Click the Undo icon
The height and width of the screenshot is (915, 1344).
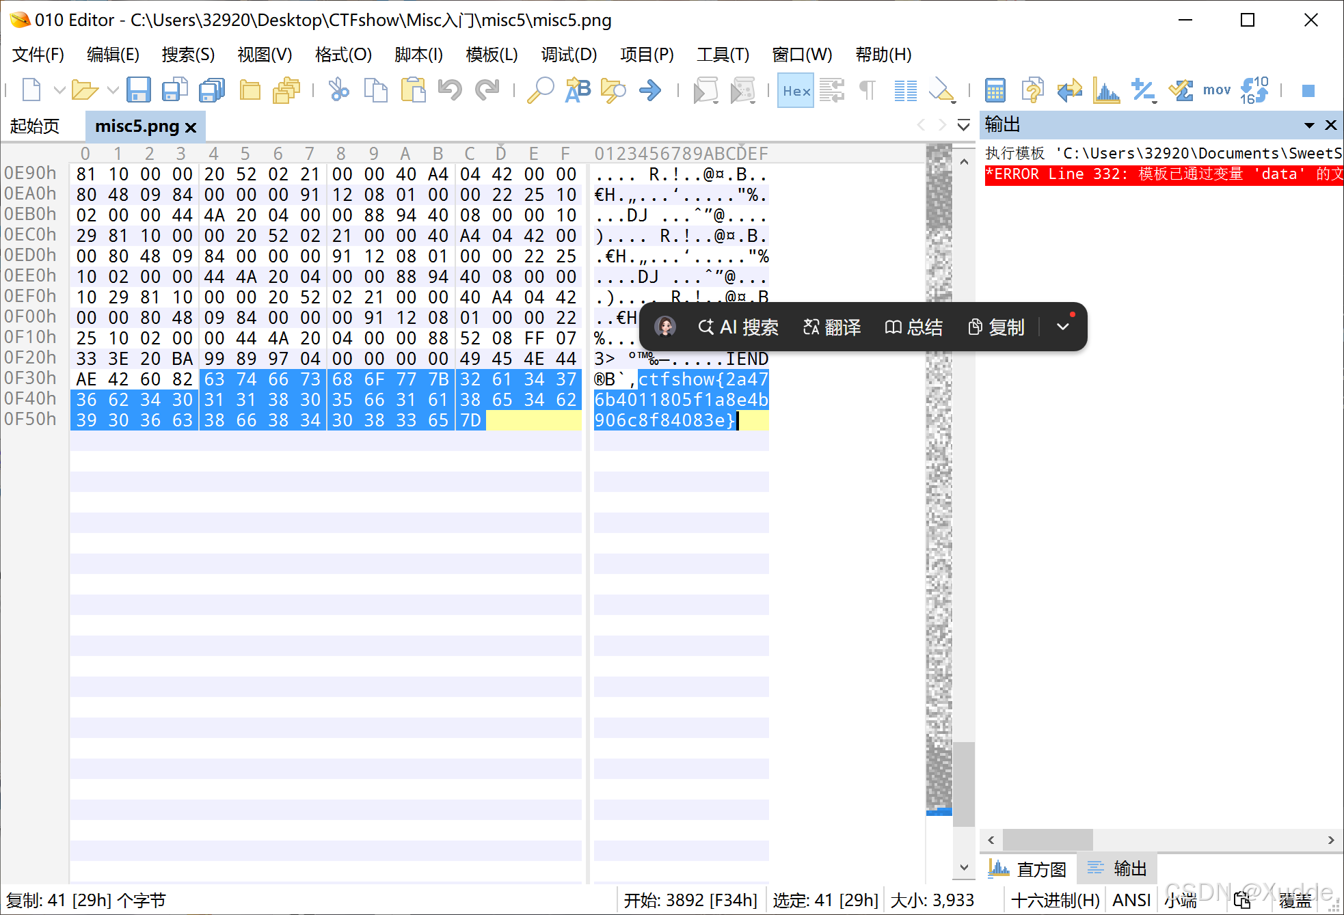click(x=449, y=90)
